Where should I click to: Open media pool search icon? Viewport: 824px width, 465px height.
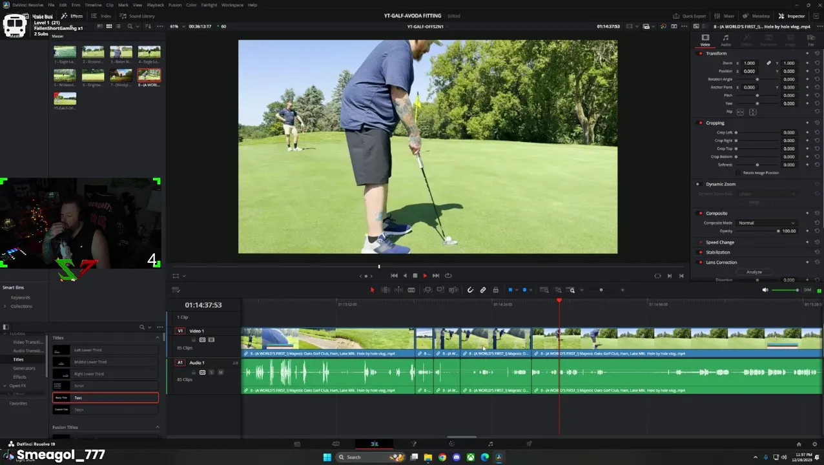click(130, 26)
